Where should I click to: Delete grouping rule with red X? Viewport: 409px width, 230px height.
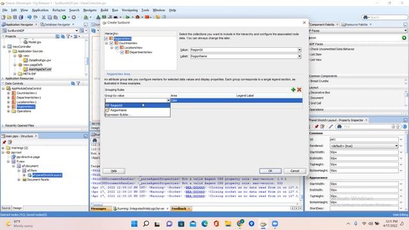pyautogui.click(x=299, y=89)
